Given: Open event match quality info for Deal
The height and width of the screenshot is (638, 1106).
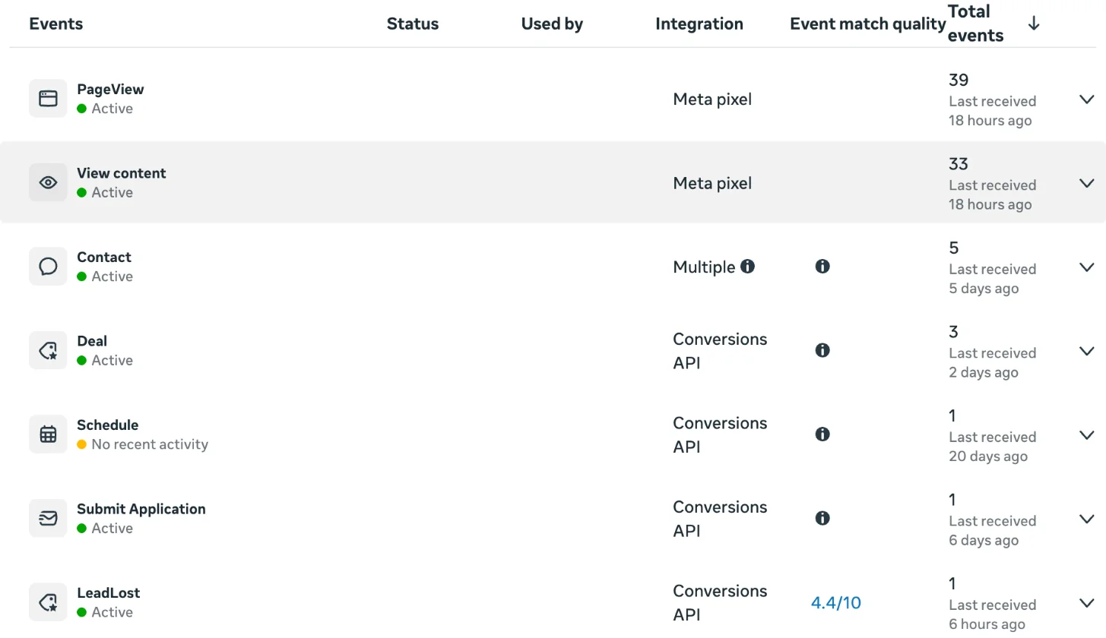Looking at the screenshot, I should pos(822,350).
